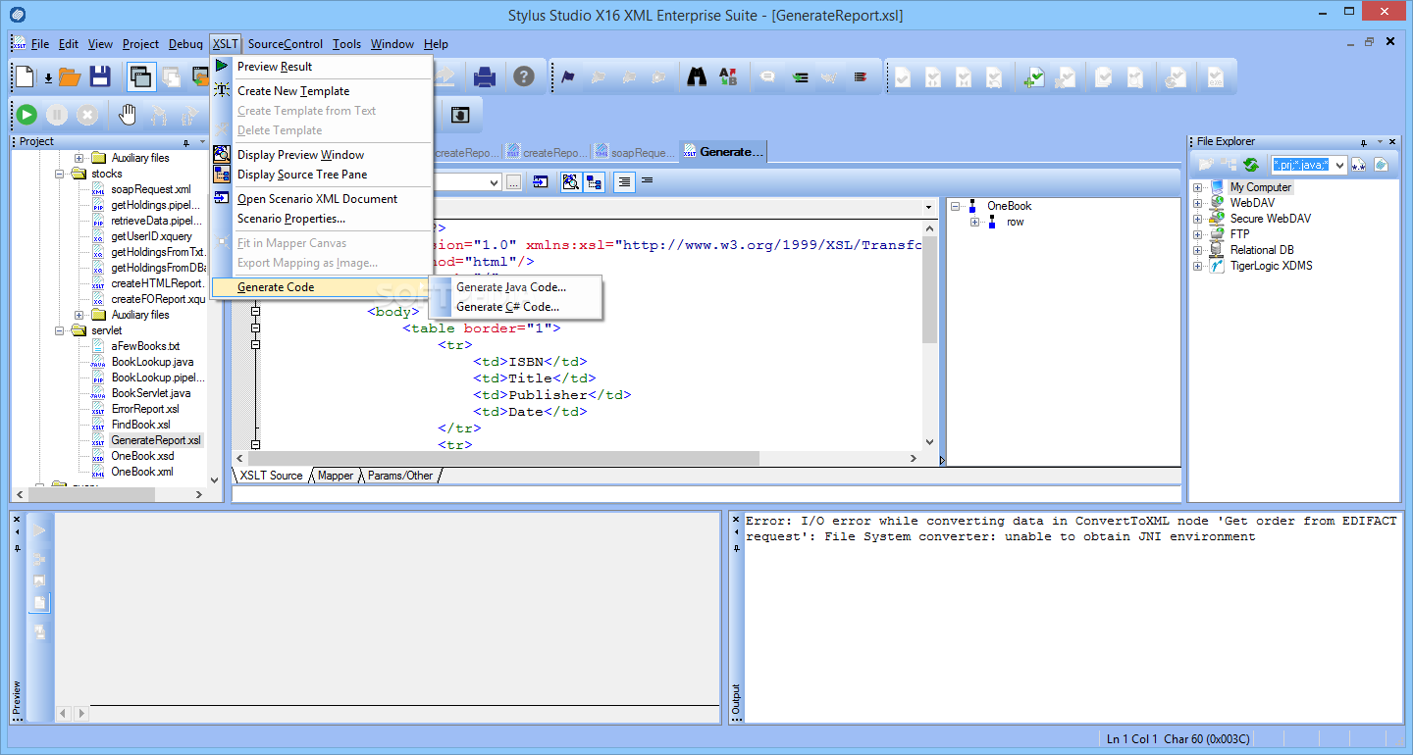The width and height of the screenshot is (1413, 755).
Task: Switch to the soapReque... document tab
Action: [634, 152]
